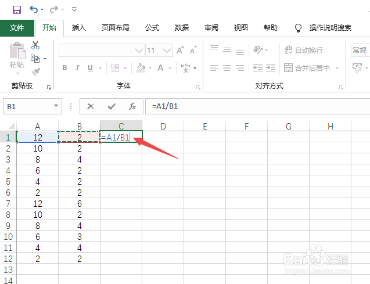This screenshot has height=284, width=370.
Task: Click the Undo arrow icon
Action: coord(34,10)
